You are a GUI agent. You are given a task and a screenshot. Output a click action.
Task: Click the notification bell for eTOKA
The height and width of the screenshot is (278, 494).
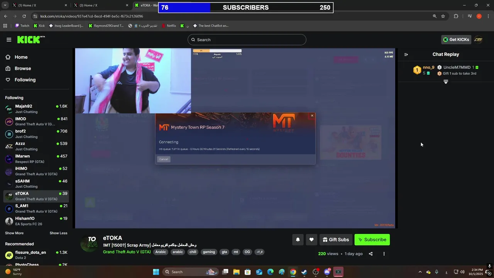click(298, 239)
